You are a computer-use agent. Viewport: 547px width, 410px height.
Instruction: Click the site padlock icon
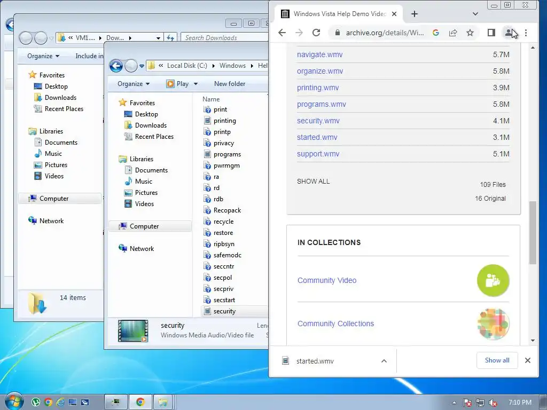point(337,33)
